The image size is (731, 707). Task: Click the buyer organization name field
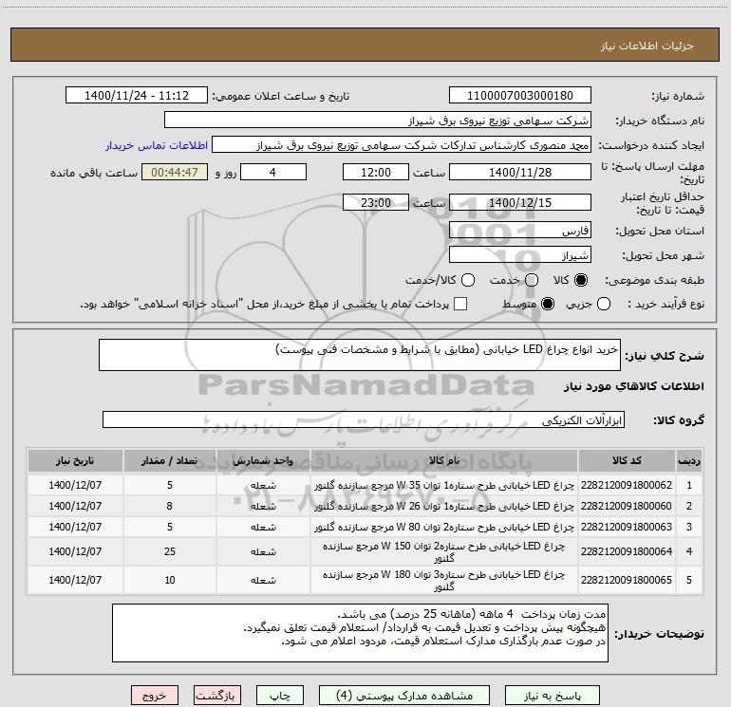(378, 121)
